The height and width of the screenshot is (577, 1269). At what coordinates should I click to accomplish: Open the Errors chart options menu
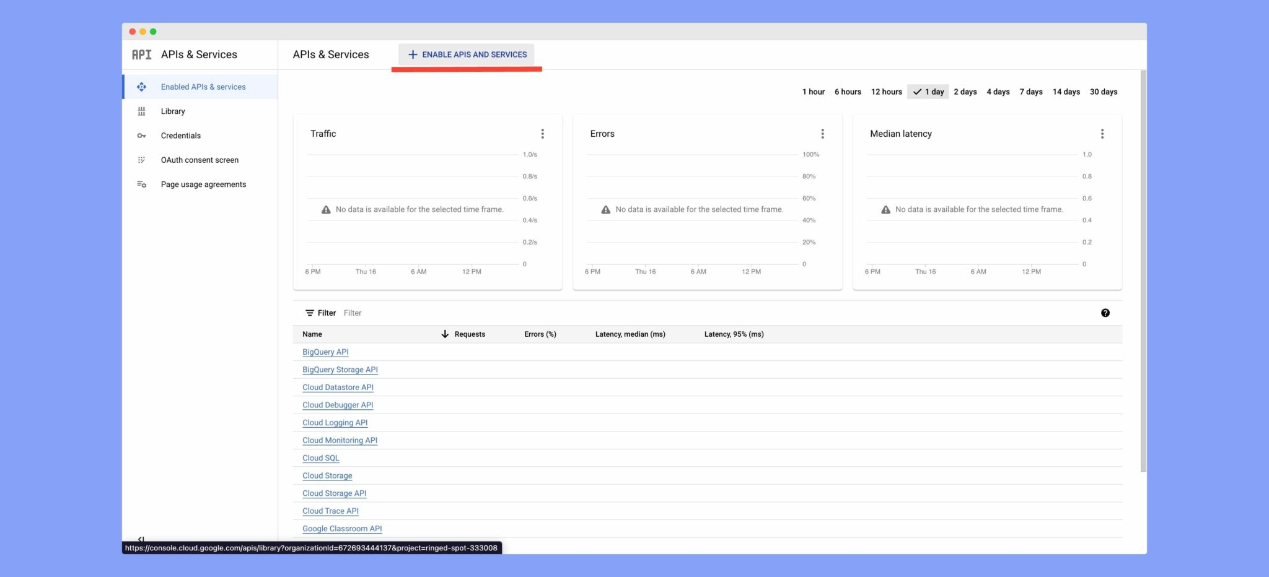pyautogui.click(x=822, y=134)
